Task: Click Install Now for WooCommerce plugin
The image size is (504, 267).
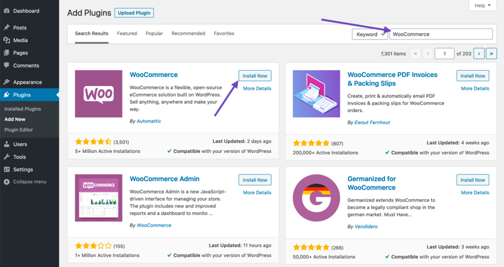Action: [x=255, y=75]
